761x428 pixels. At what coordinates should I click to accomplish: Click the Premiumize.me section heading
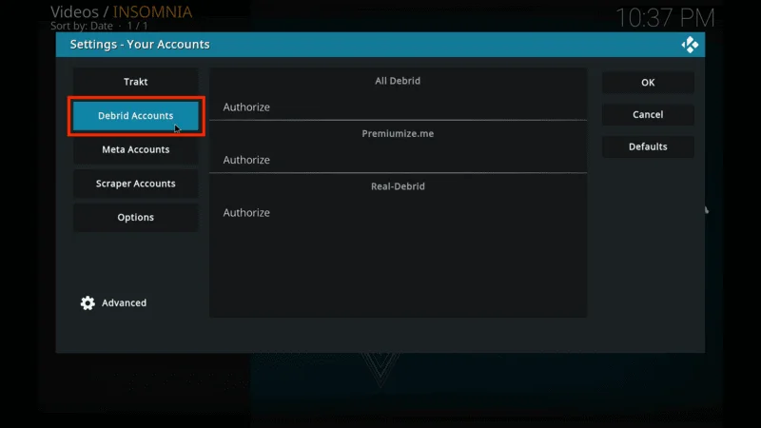click(398, 133)
